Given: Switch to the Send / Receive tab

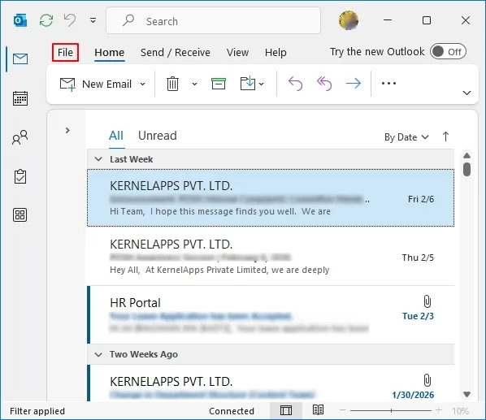Looking at the screenshot, I should pyautogui.click(x=175, y=52).
